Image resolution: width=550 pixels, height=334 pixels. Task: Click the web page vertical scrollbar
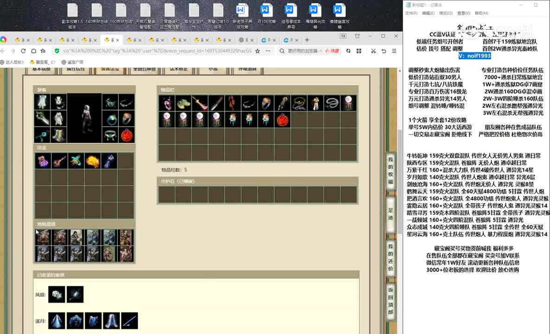pyautogui.click(x=400, y=181)
